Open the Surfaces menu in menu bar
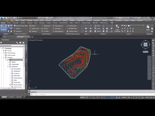Image resolution: width=155 pixels, height=116 pixels. 48,20
